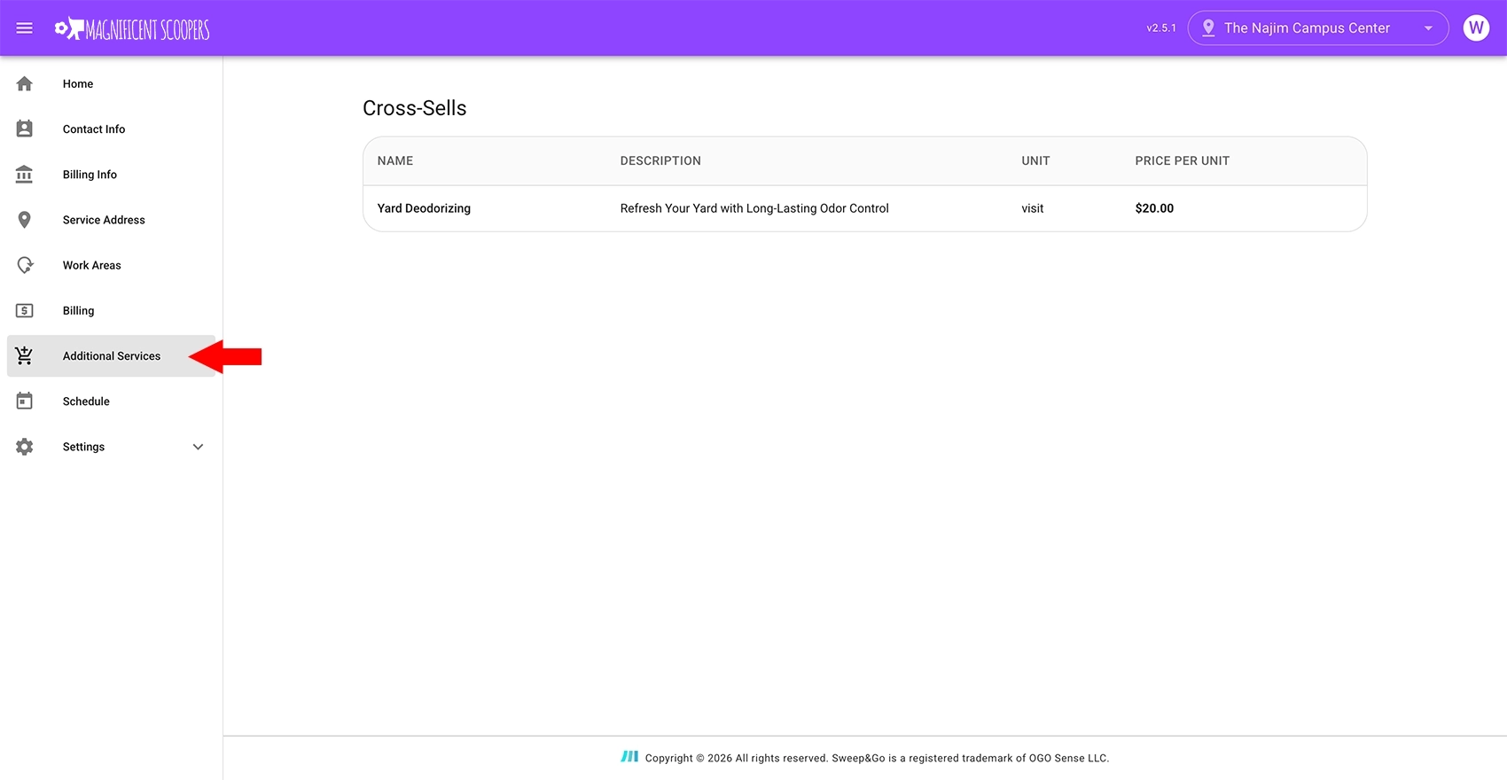Click the Settings gear icon

pos(25,447)
